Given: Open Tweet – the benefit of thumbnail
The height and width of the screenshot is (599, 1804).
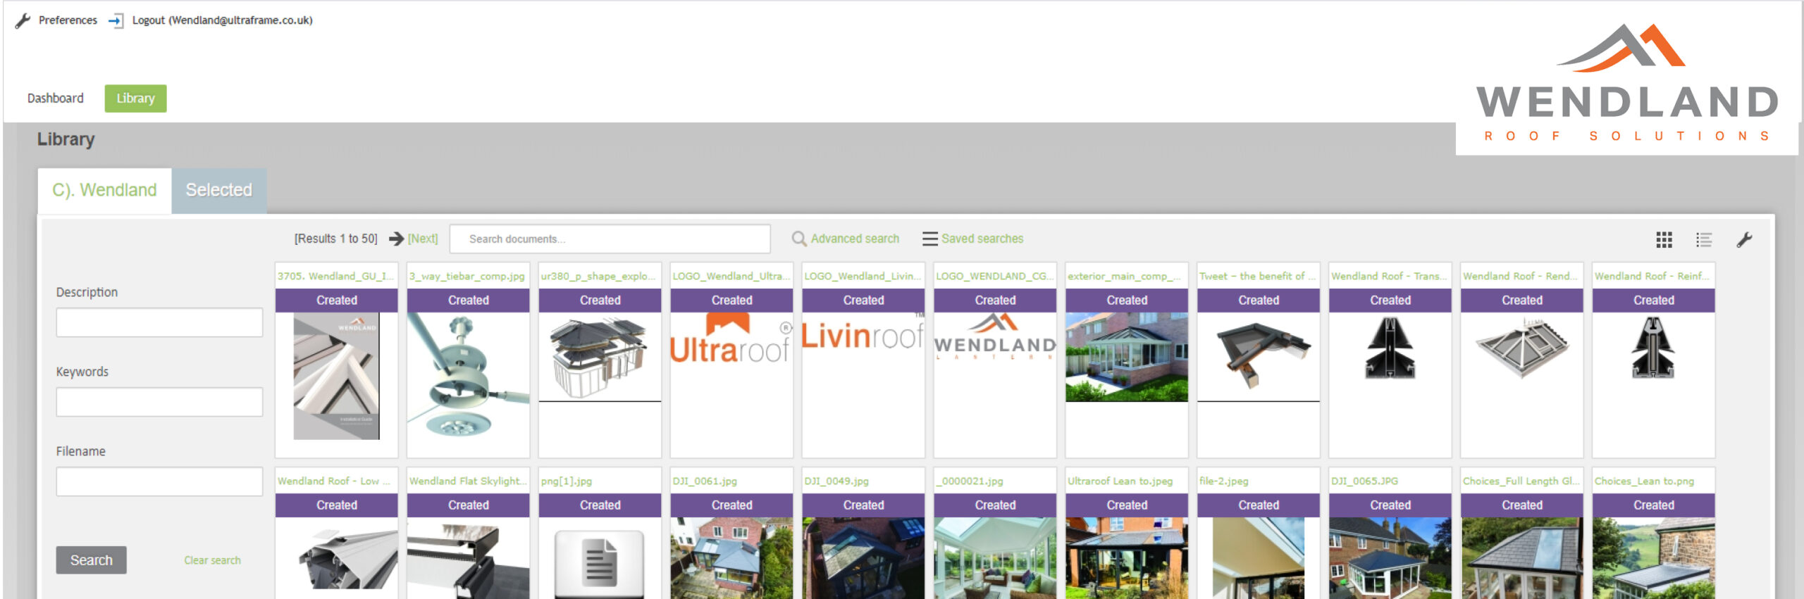Looking at the screenshot, I should coord(1259,358).
